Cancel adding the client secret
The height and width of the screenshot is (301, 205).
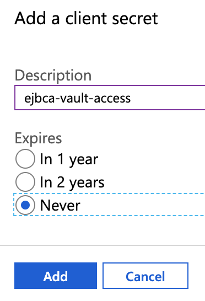pos(145,276)
